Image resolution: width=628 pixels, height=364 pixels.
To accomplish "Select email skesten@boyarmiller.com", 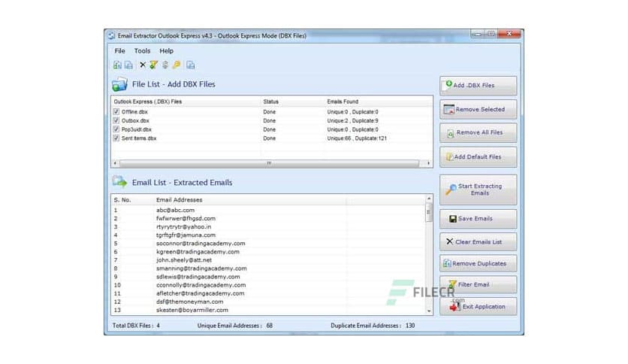I will [192, 311].
